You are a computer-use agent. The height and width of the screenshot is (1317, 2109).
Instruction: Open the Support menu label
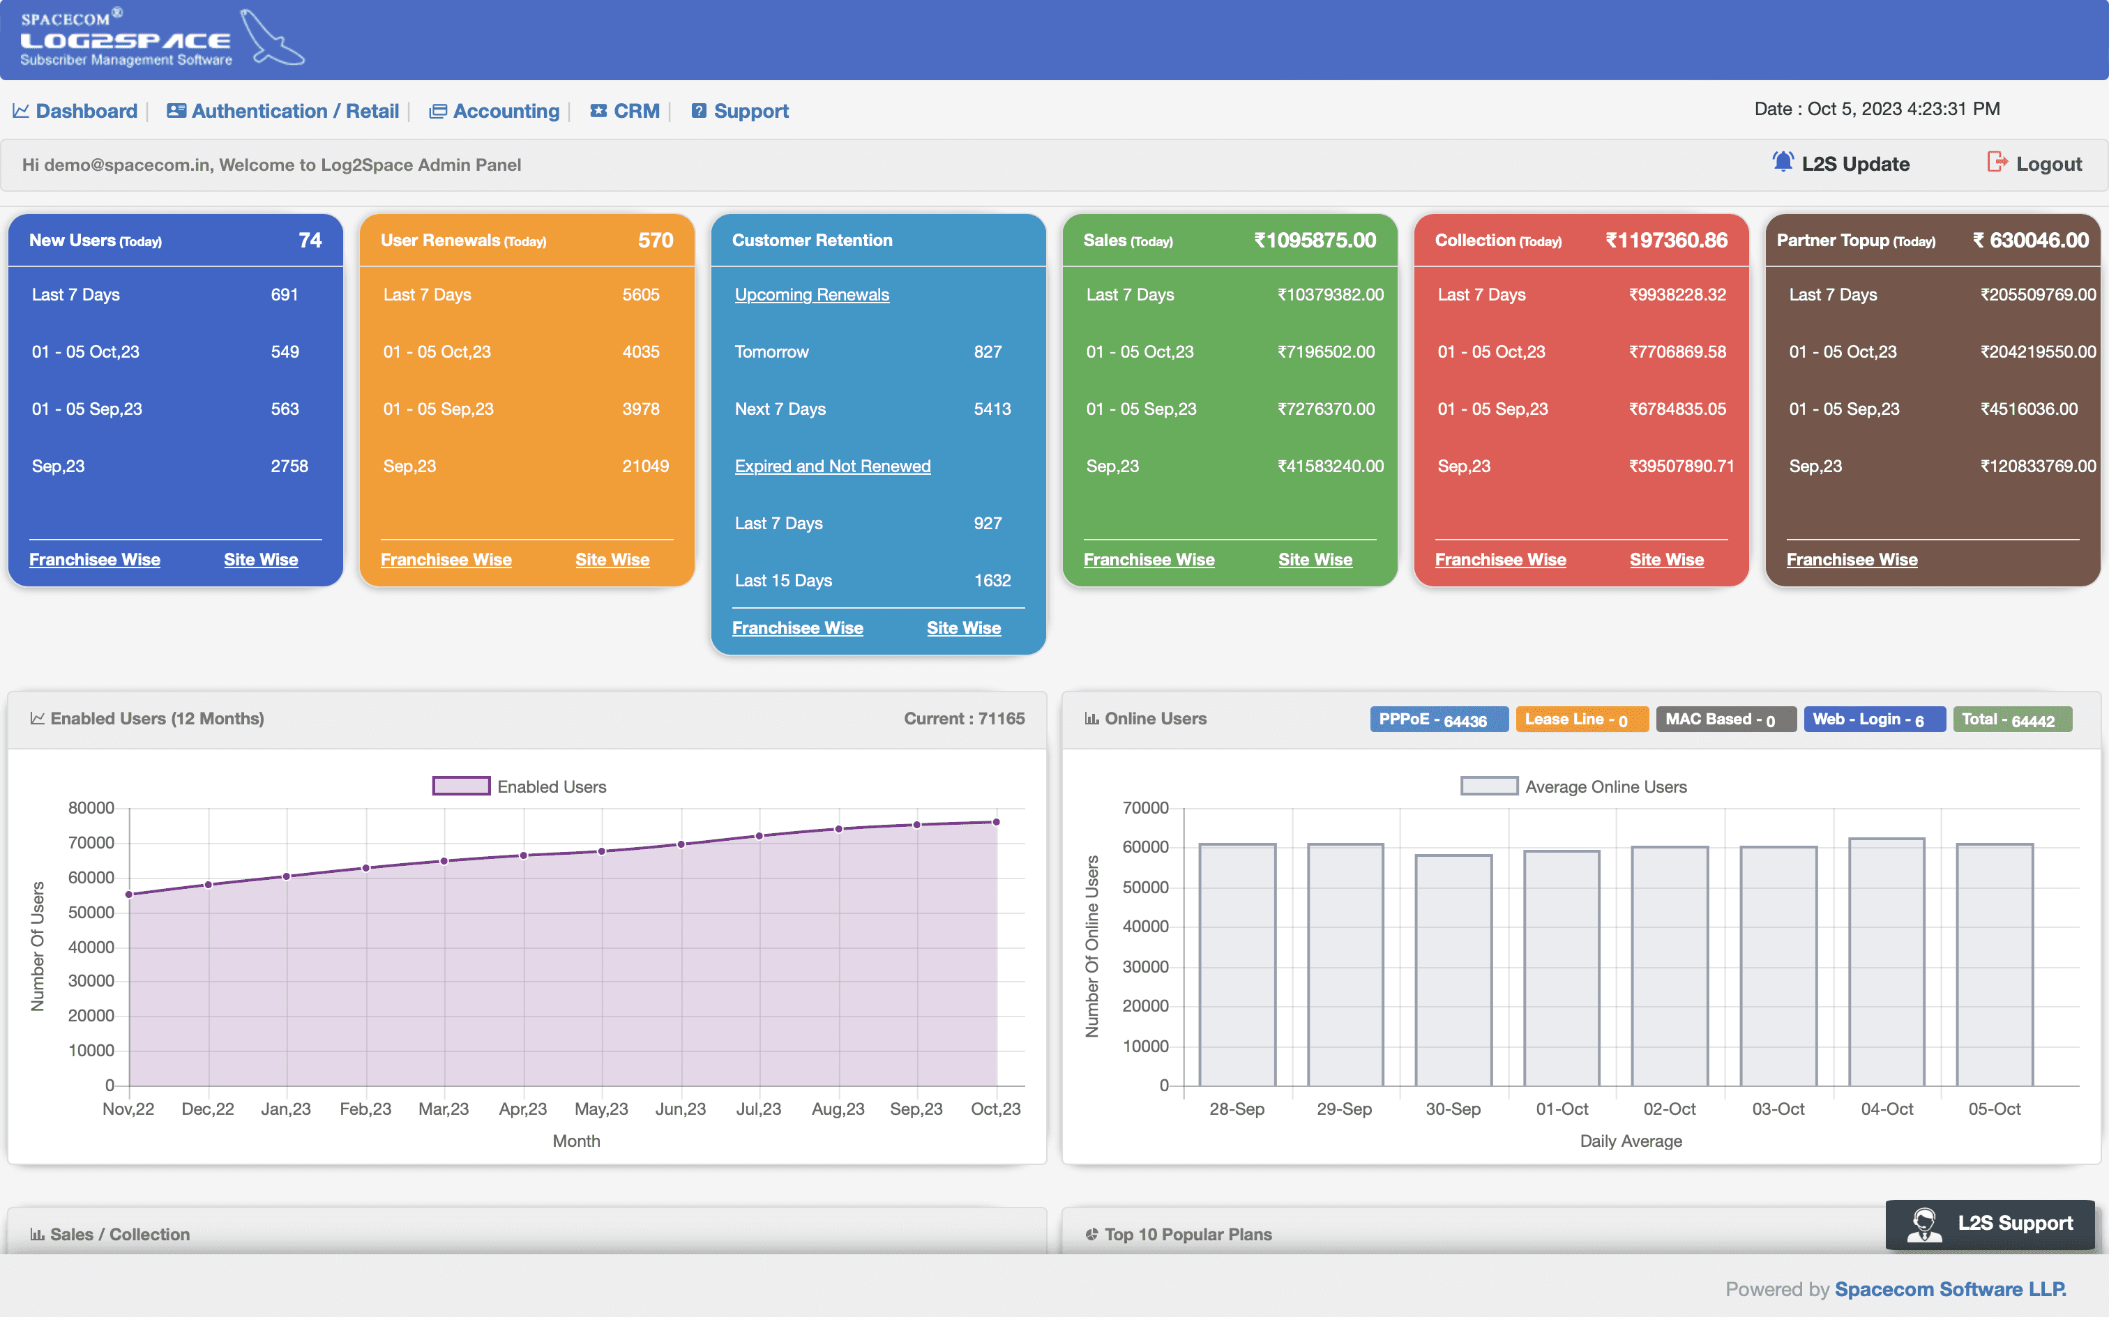751,112
